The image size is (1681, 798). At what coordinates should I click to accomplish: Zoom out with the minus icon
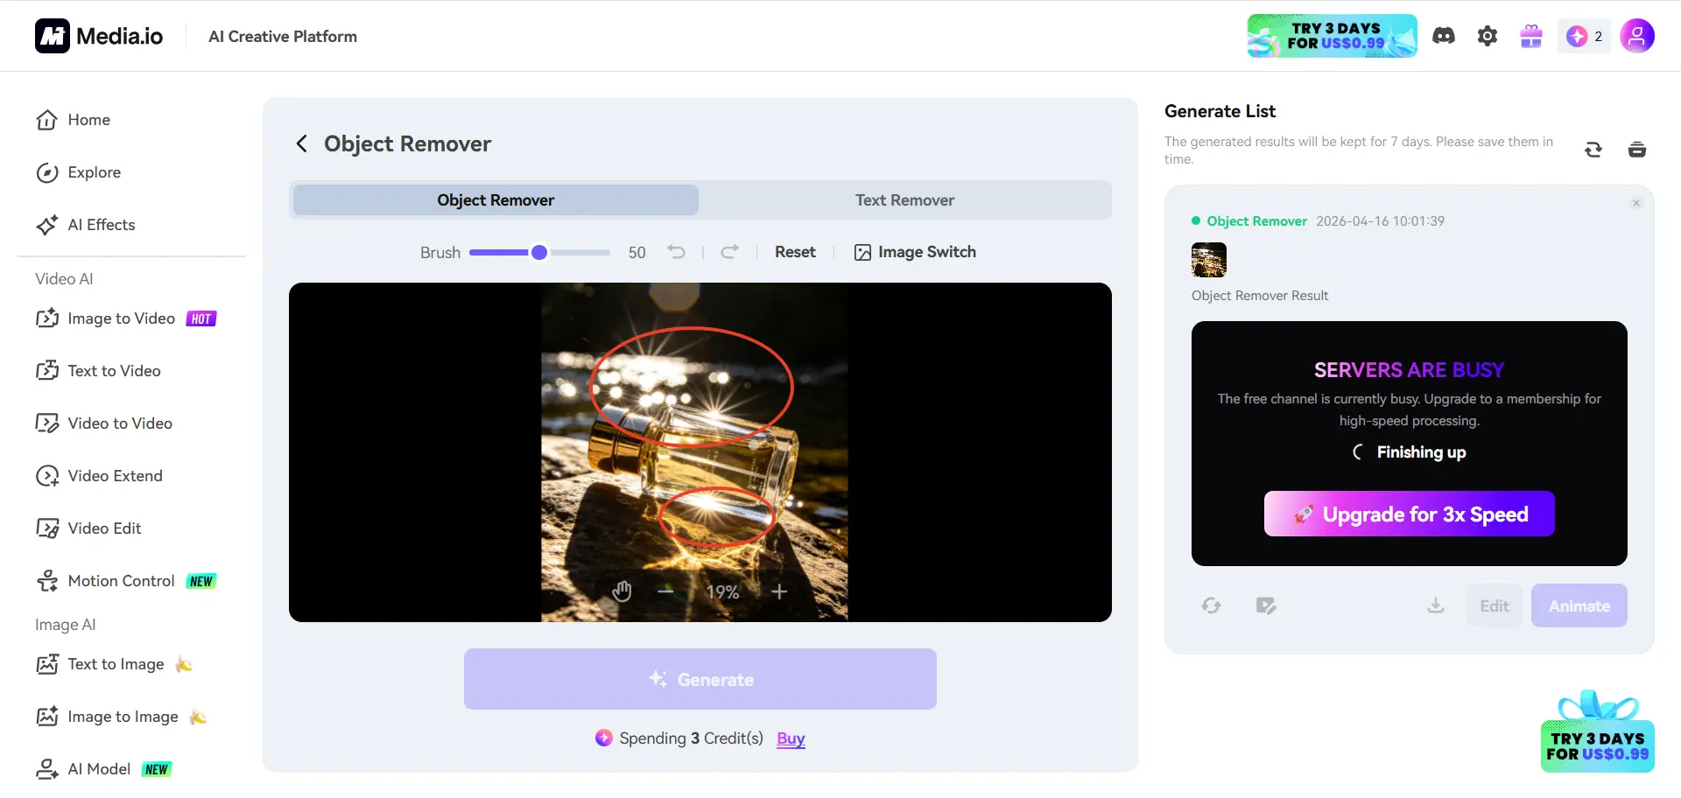665,592
